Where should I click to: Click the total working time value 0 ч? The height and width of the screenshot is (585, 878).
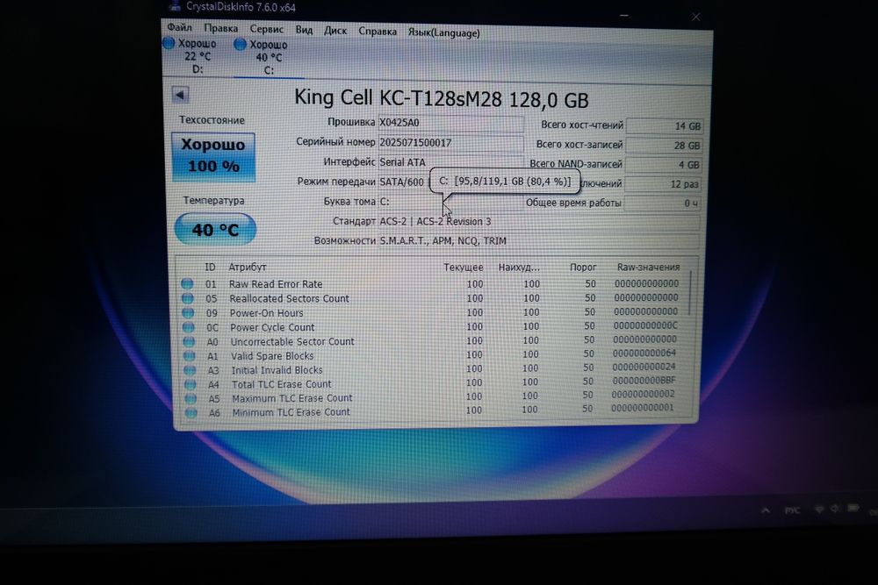point(662,203)
